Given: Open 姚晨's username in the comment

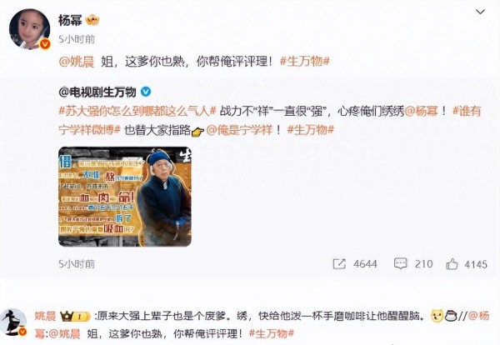Looking at the screenshot, I should pos(45,316).
